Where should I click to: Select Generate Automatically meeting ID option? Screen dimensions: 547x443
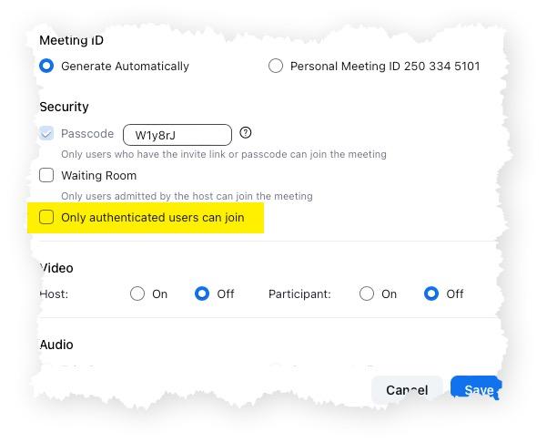(x=46, y=66)
